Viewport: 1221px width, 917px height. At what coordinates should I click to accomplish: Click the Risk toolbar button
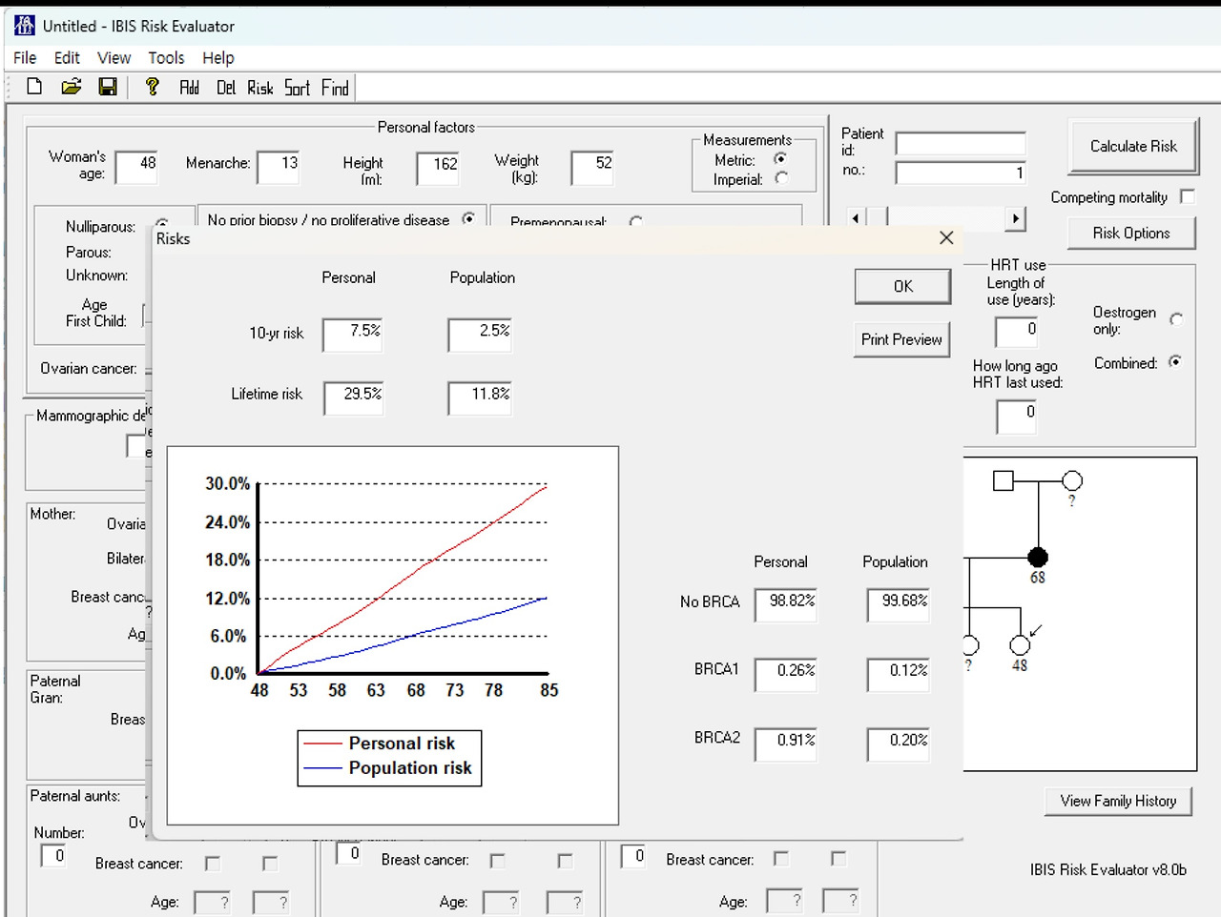pos(260,88)
